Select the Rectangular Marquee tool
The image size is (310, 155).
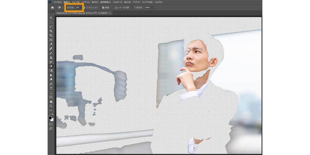(x=51, y=22)
